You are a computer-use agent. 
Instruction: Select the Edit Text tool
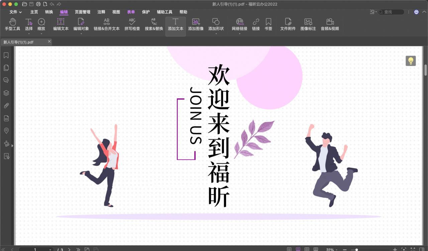60,25
